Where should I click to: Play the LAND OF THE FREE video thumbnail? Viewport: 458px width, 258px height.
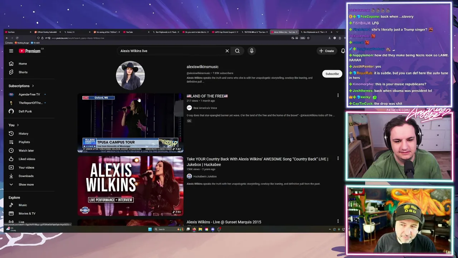click(130, 123)
